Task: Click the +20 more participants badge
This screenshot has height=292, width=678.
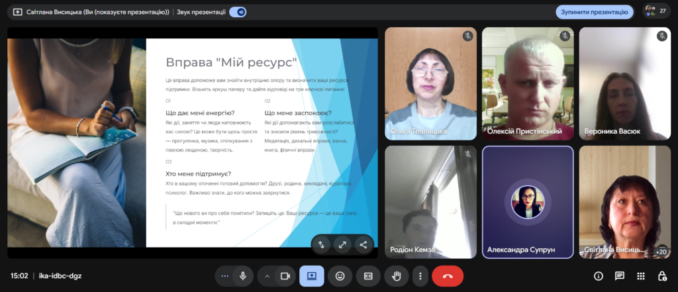Action: tap(660, 251)
